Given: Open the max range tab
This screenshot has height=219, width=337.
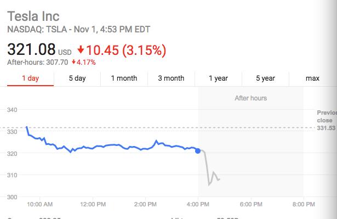Looking at the screenshot, I should 312,78.
